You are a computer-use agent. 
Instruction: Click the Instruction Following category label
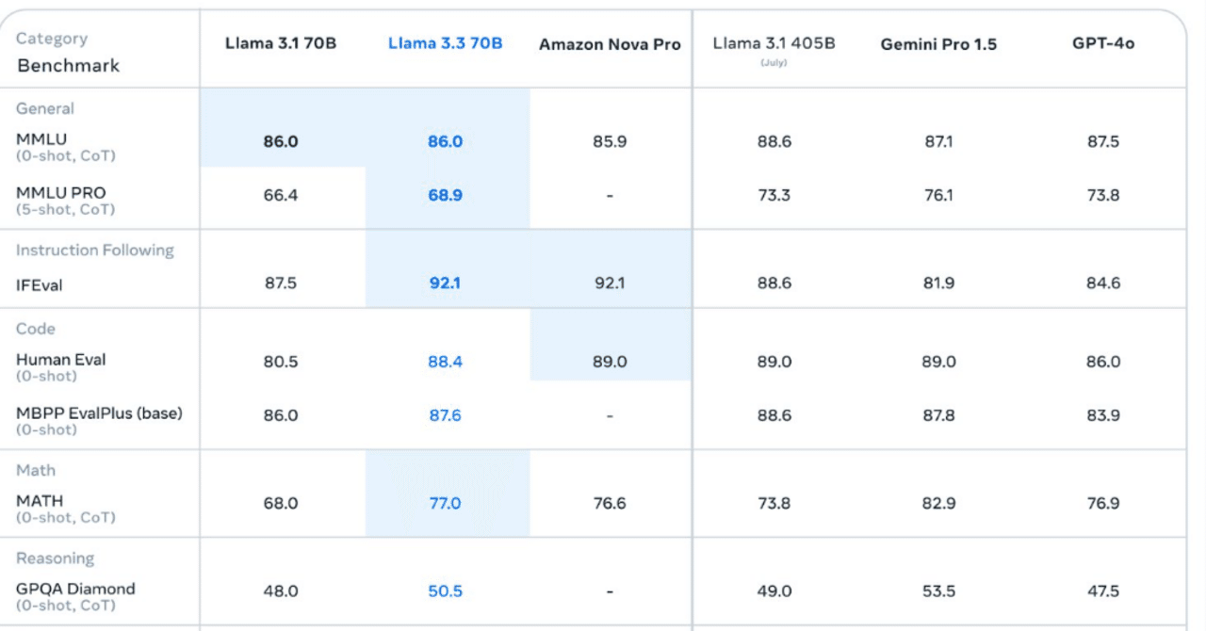pos(95,251)
